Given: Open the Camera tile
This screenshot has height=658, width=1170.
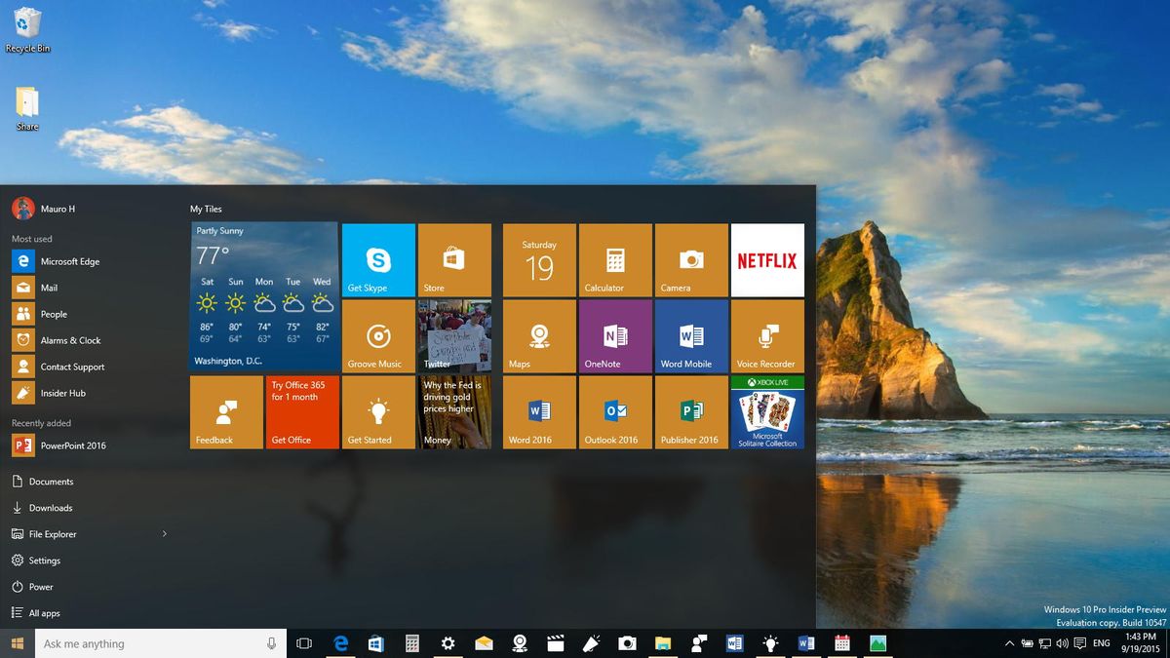Looking at the screenshot, I should [x=690, y=259].
